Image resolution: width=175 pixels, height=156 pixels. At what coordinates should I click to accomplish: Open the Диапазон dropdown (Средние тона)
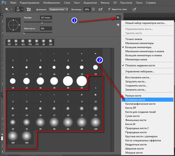coord(58,9)
